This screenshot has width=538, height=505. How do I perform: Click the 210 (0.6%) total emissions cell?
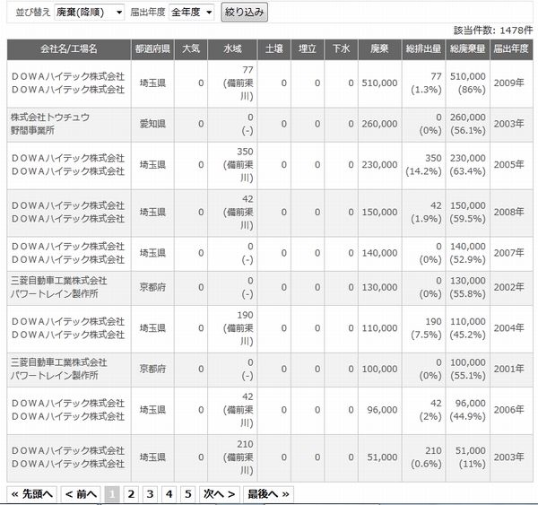coord(423,457)
